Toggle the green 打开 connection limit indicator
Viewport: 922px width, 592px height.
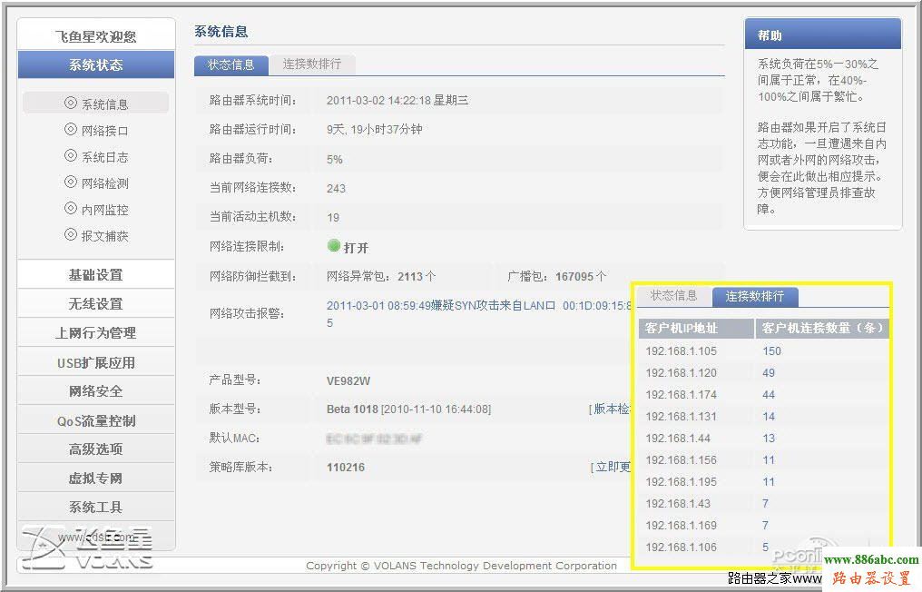tap(333, 245)
